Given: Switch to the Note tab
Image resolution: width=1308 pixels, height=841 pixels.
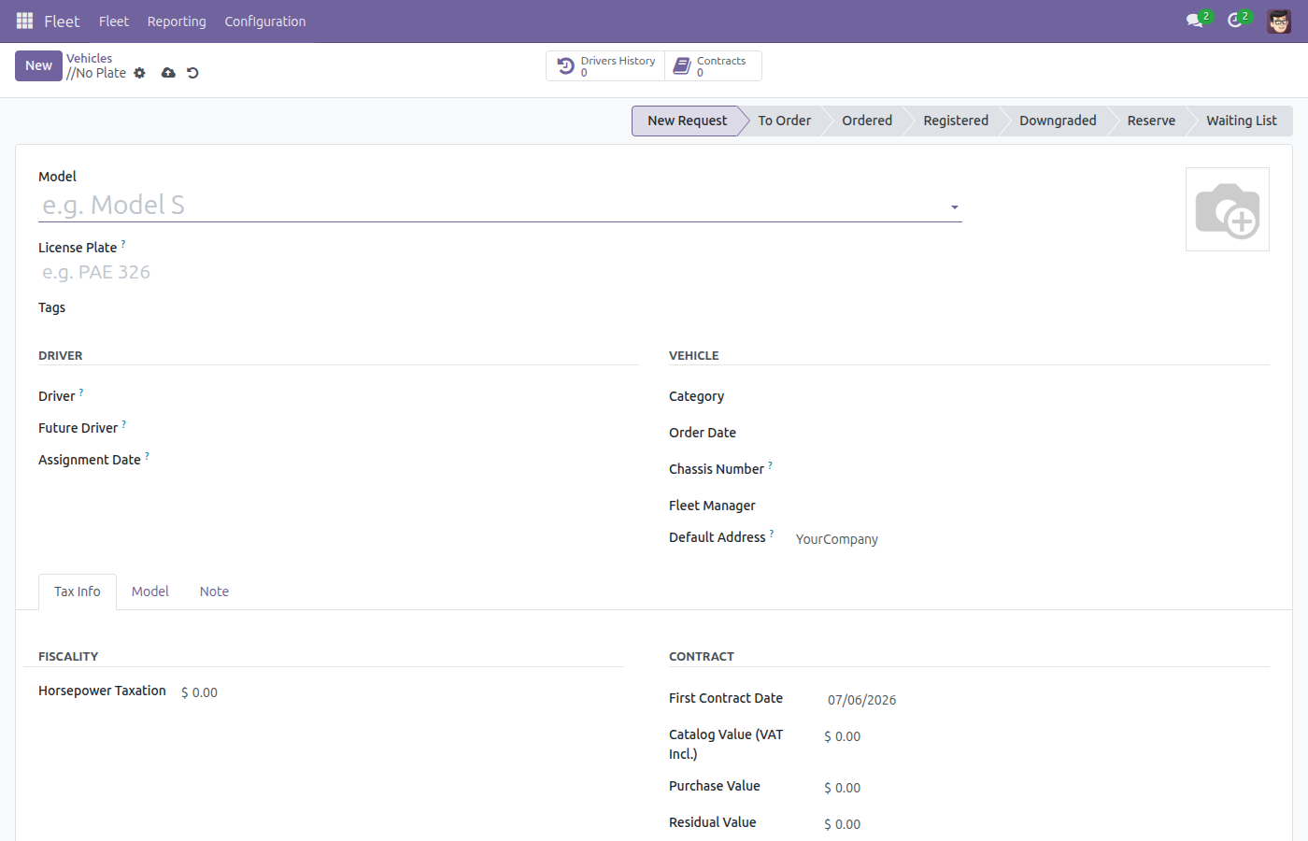Looking at the screenshot, I should 214,592.
